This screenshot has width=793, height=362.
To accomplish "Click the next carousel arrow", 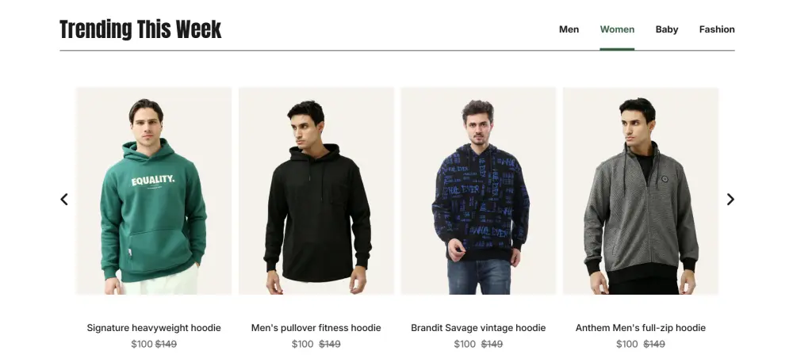I will coord(730,200).
